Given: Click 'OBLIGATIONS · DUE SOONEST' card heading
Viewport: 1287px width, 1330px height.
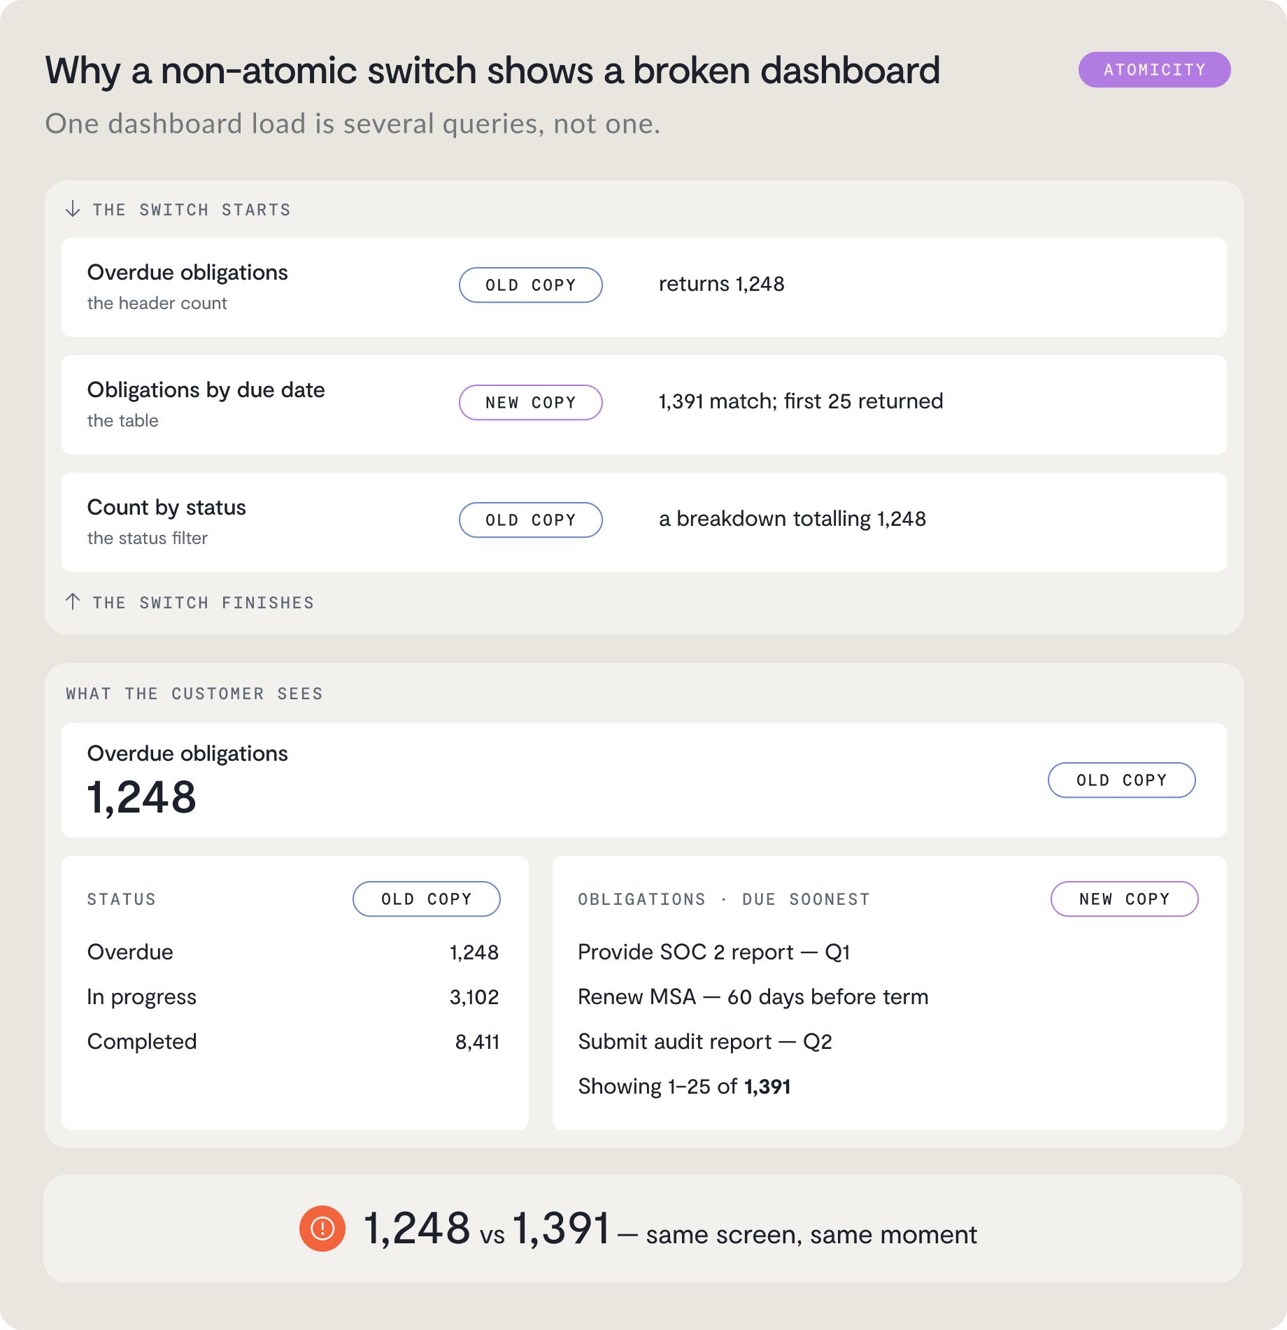Looking at the screenshot, I should coord(724,899).
